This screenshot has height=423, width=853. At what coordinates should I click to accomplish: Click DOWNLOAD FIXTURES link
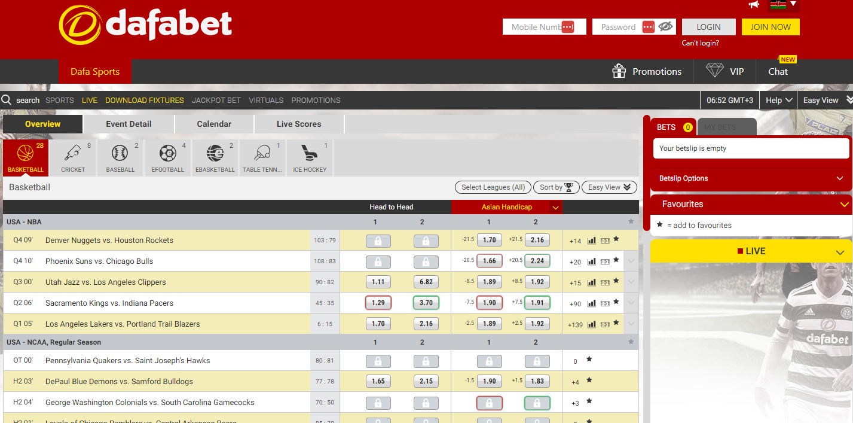[x=145, y=100]
